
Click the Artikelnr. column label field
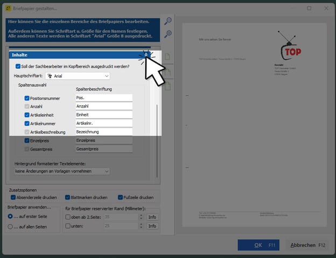point(104,123)
